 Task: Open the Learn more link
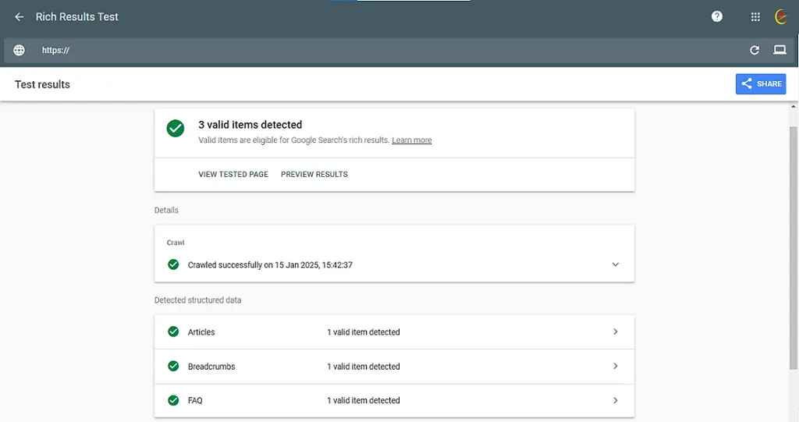(x=412, y=140)
